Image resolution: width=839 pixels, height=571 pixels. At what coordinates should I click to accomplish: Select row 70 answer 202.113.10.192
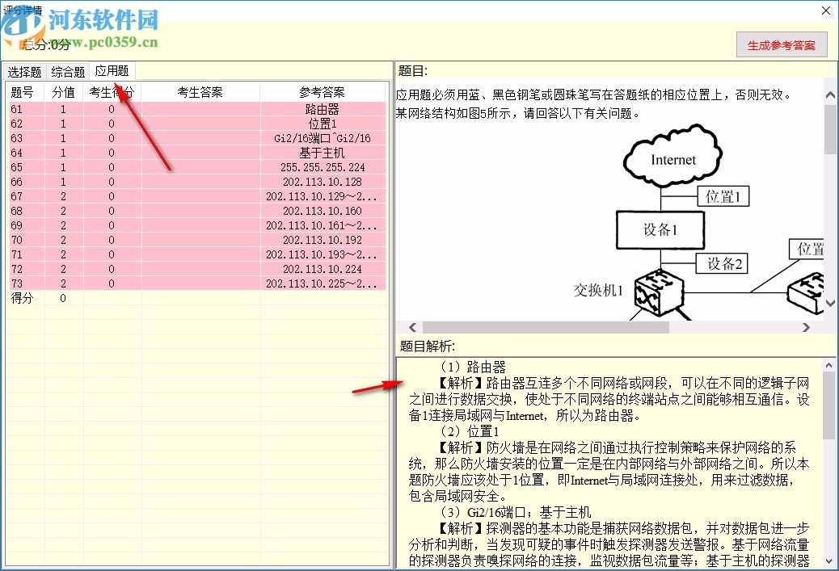(x=197, y=240)
